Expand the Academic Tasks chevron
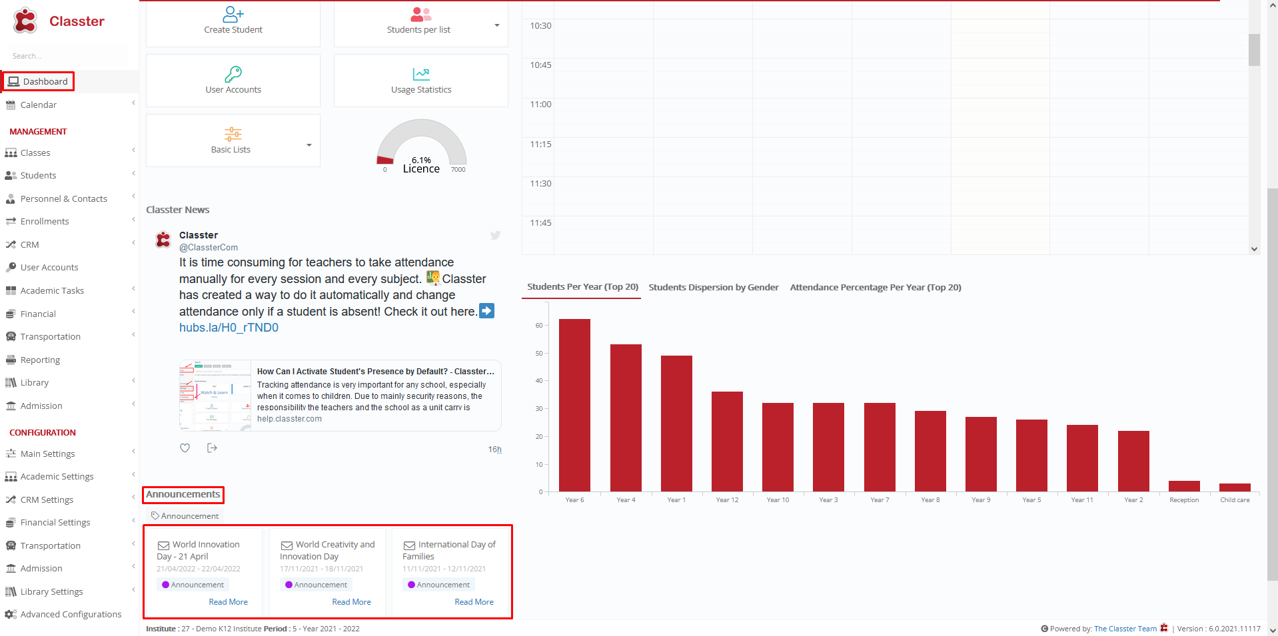Screen dimensions: 1278x636 (x=133, y=288)
